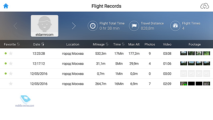Sort records by Favorite column
This screenshot has height=120, width=213.
coord(12,44)
